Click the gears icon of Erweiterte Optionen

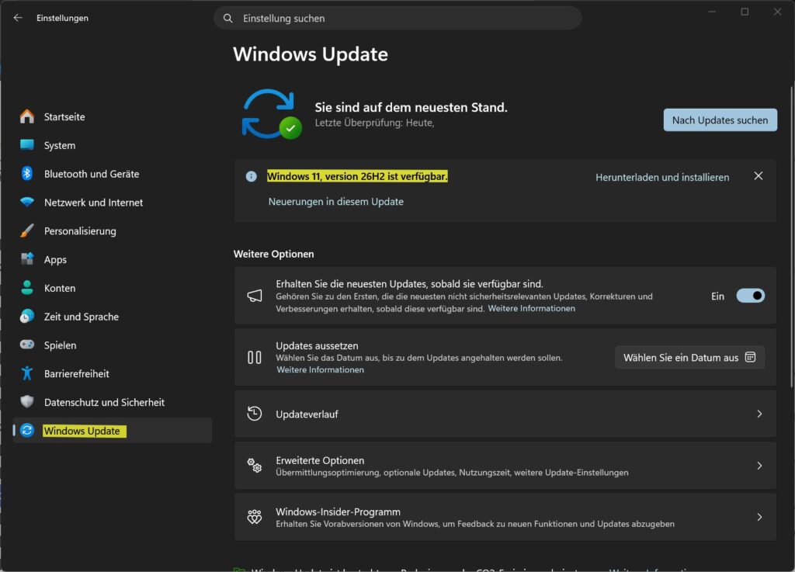coord(255,466)
